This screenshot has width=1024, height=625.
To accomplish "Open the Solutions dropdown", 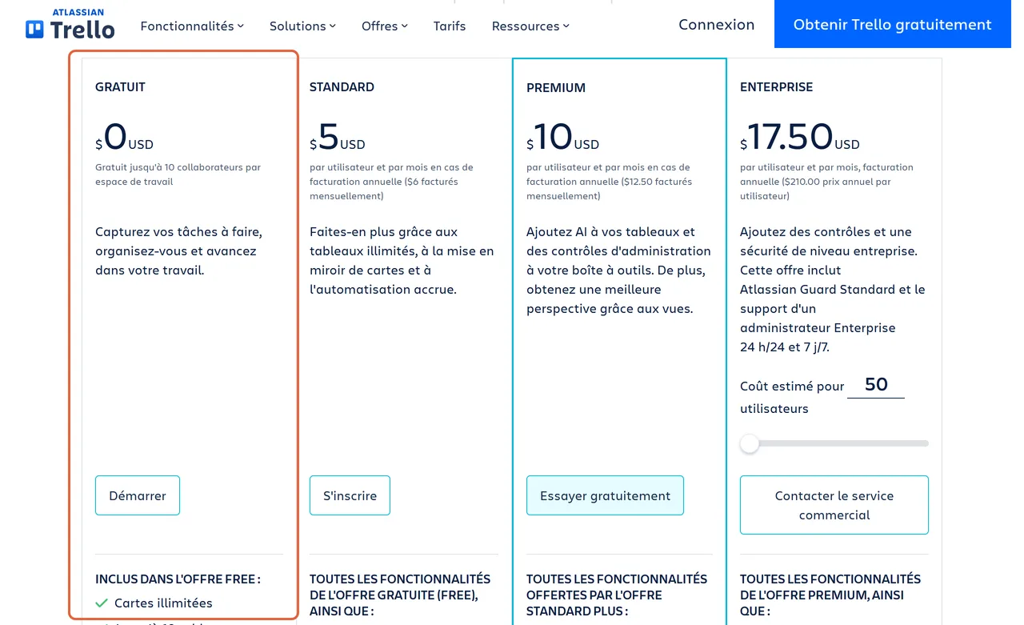I will click(x=302, y=26).
